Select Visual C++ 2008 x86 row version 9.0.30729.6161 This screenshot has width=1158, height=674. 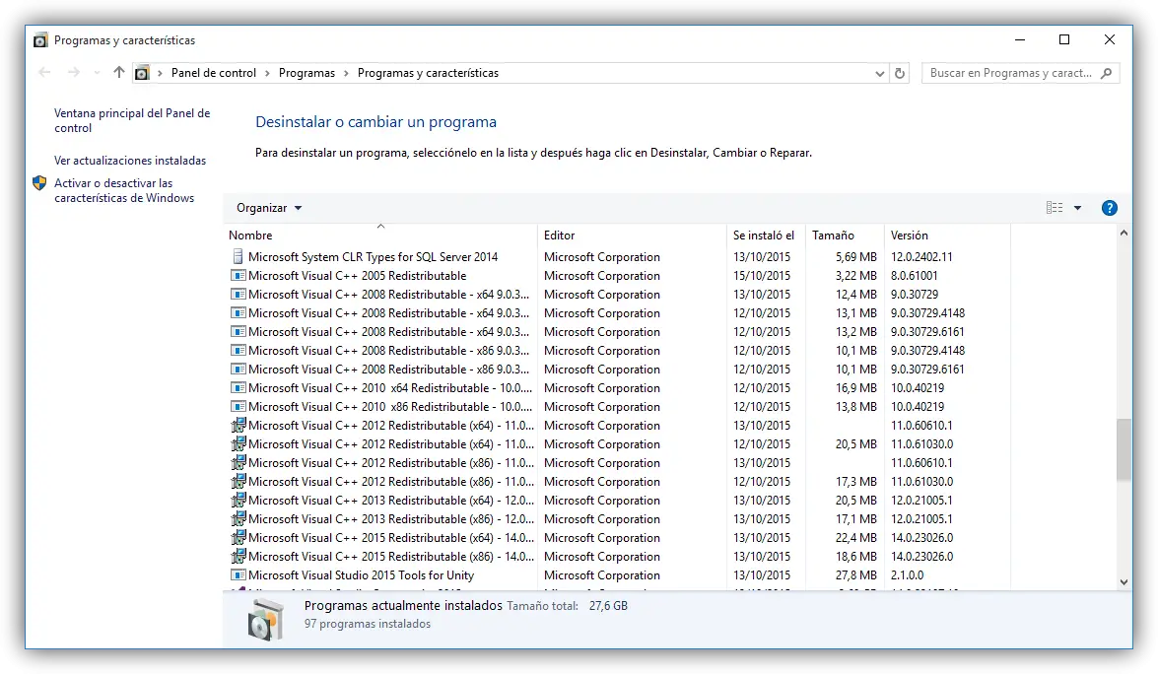click(x=618, y=370)
